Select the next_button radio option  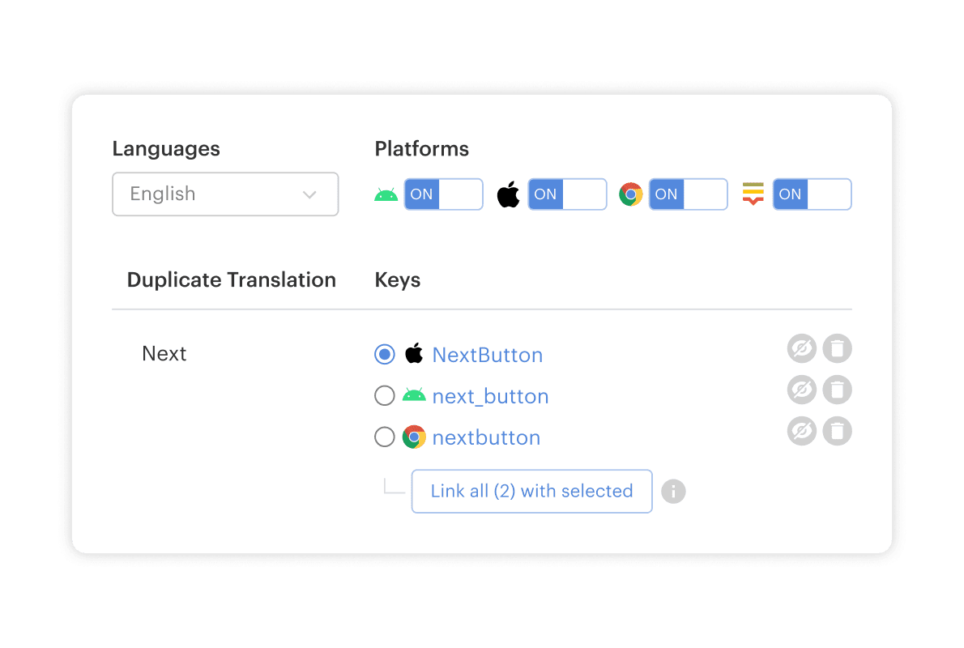pos(384,395)
